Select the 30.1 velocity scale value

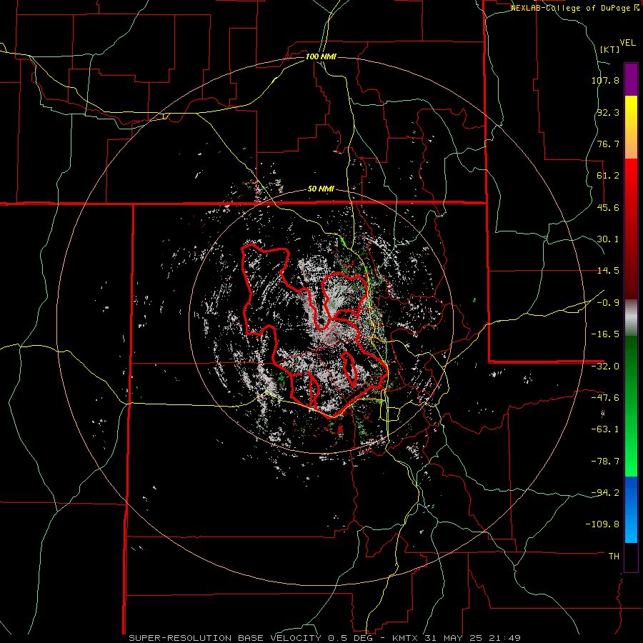[608, 239]
